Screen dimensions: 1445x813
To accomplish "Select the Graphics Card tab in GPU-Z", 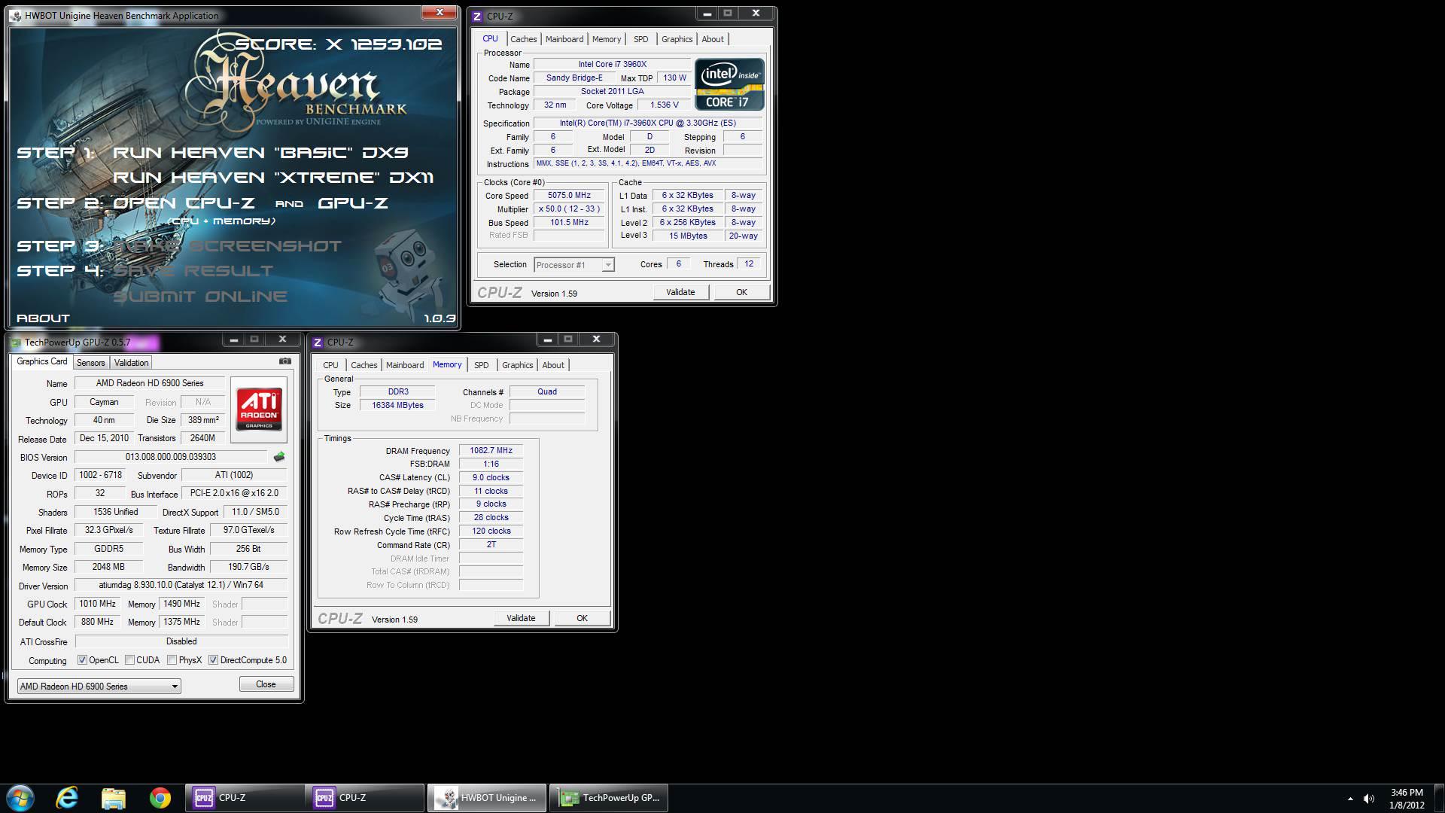I will (x=42, y=361).
